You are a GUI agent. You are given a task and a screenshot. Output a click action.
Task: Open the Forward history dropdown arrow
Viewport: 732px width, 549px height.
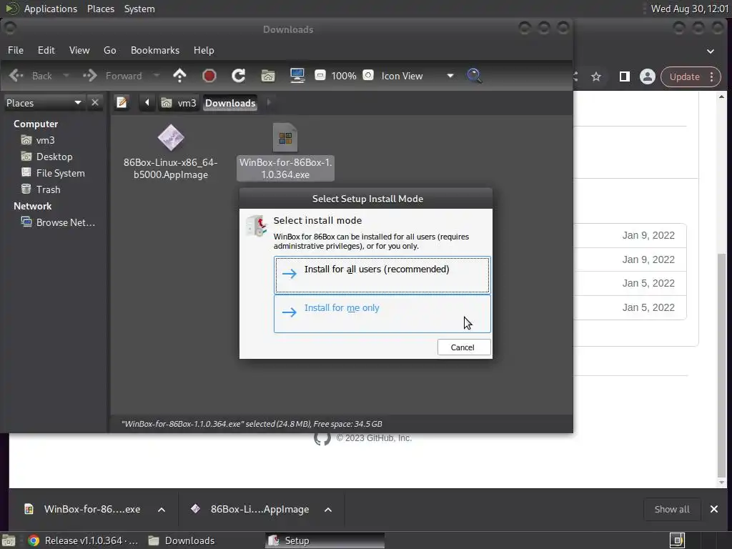pos(157,76)
